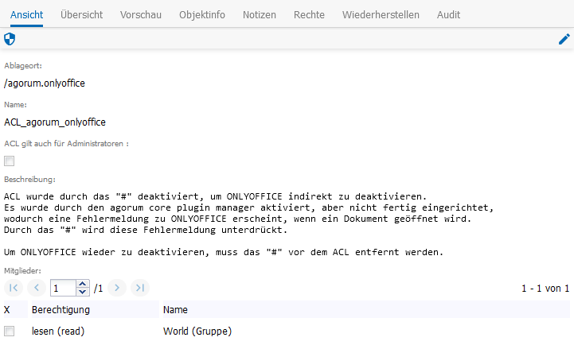The image size is (574, 345).
Task: Click the line 'Um ONLYOFFICE wieder zu deaktivieren'
Action: coord(224,252)
